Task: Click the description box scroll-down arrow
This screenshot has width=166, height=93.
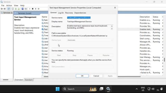Action: point(112,29)
